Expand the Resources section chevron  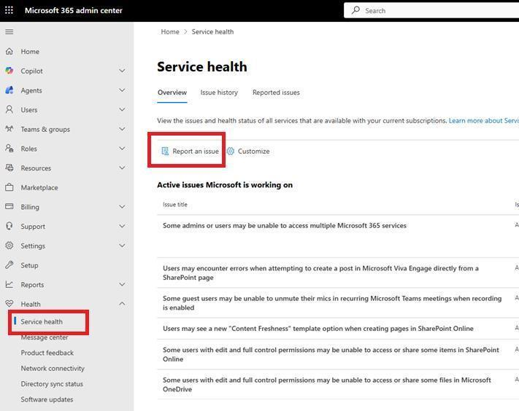click(x=122, y=168)
